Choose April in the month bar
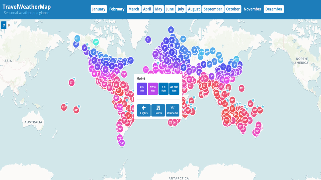The height and width of the screenshot is (180, 321). click(x=147, y=9)
